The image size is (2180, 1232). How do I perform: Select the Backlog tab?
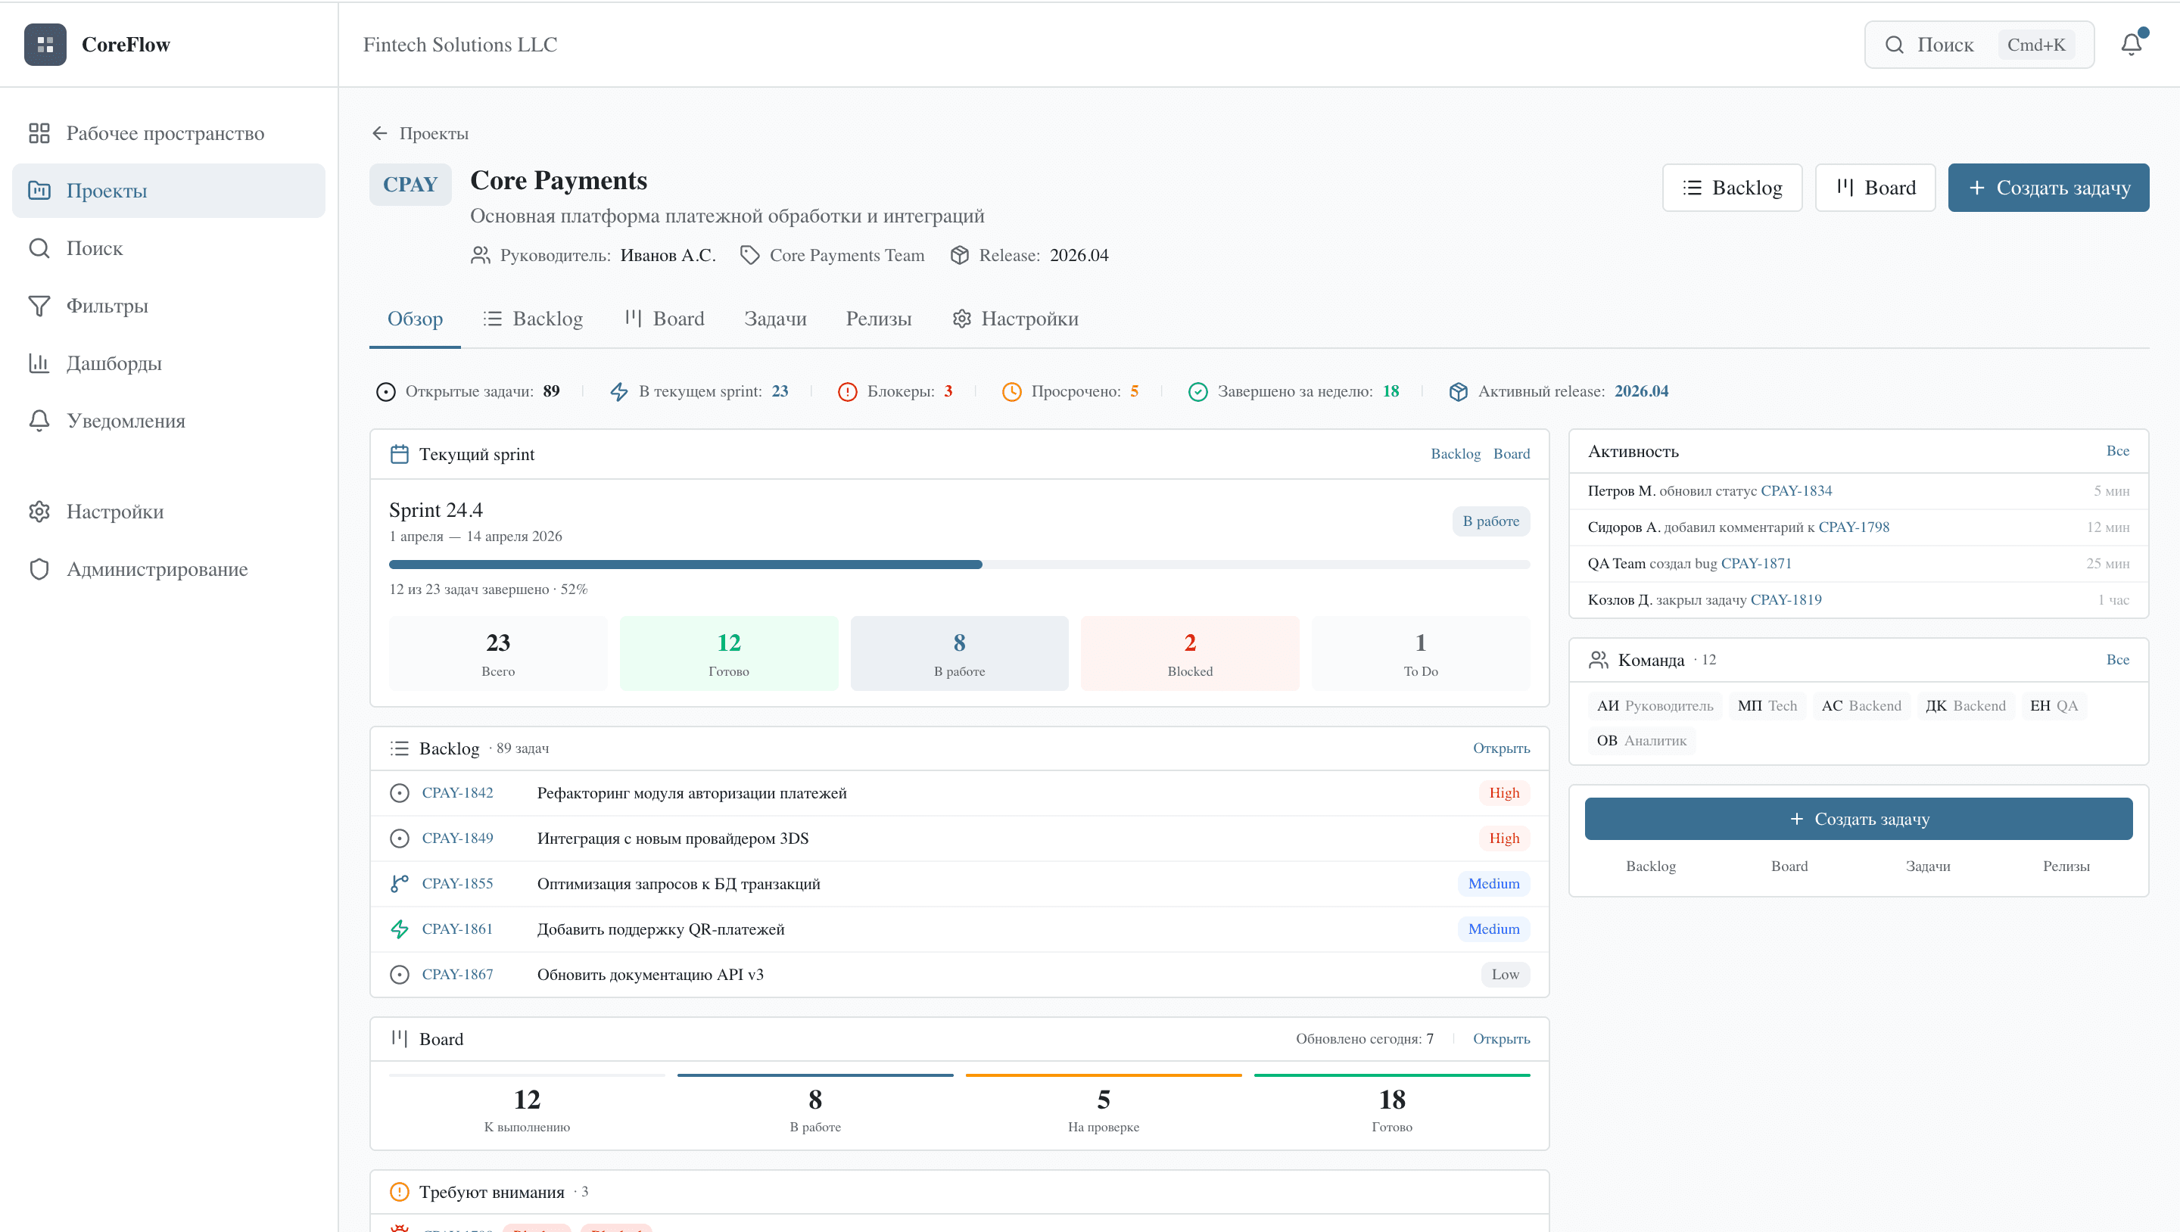click(x=533, y=318)
